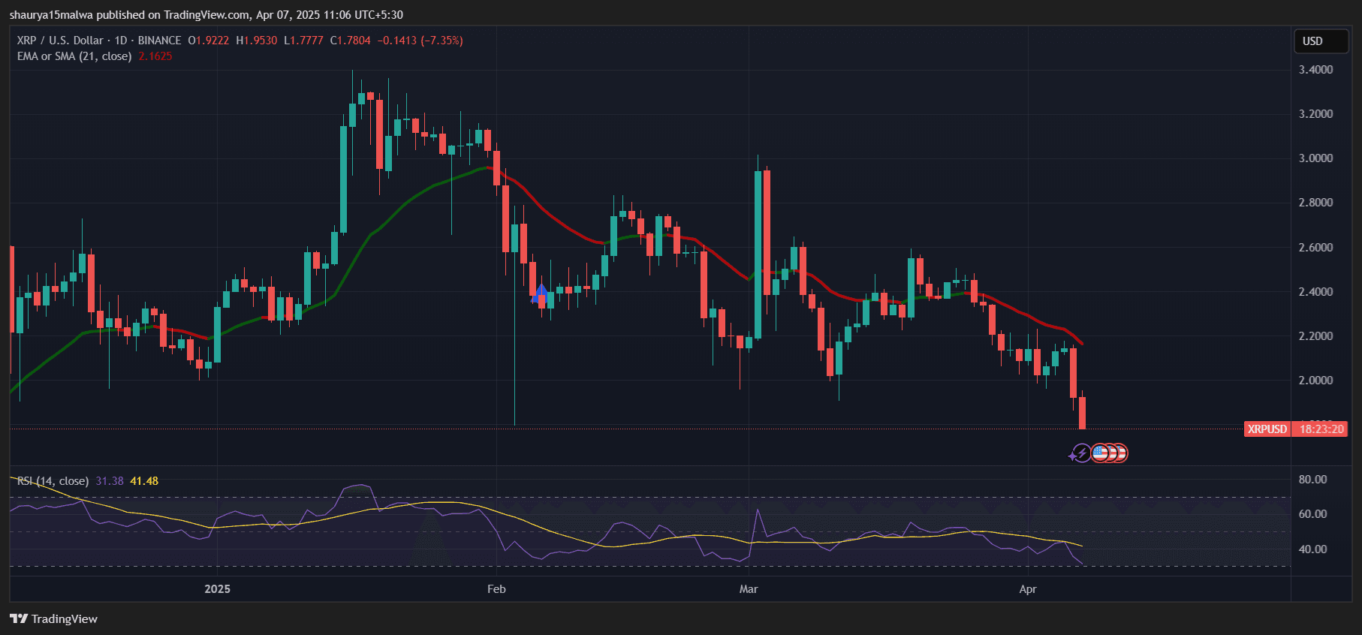Image resolution: width=1362 pixels, height=635 pixels.
Task: Click the 18:23:20 bar countdown label
Action: [1321, 429]
